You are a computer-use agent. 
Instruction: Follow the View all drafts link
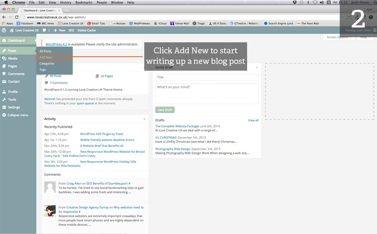(x=253, y=120)
